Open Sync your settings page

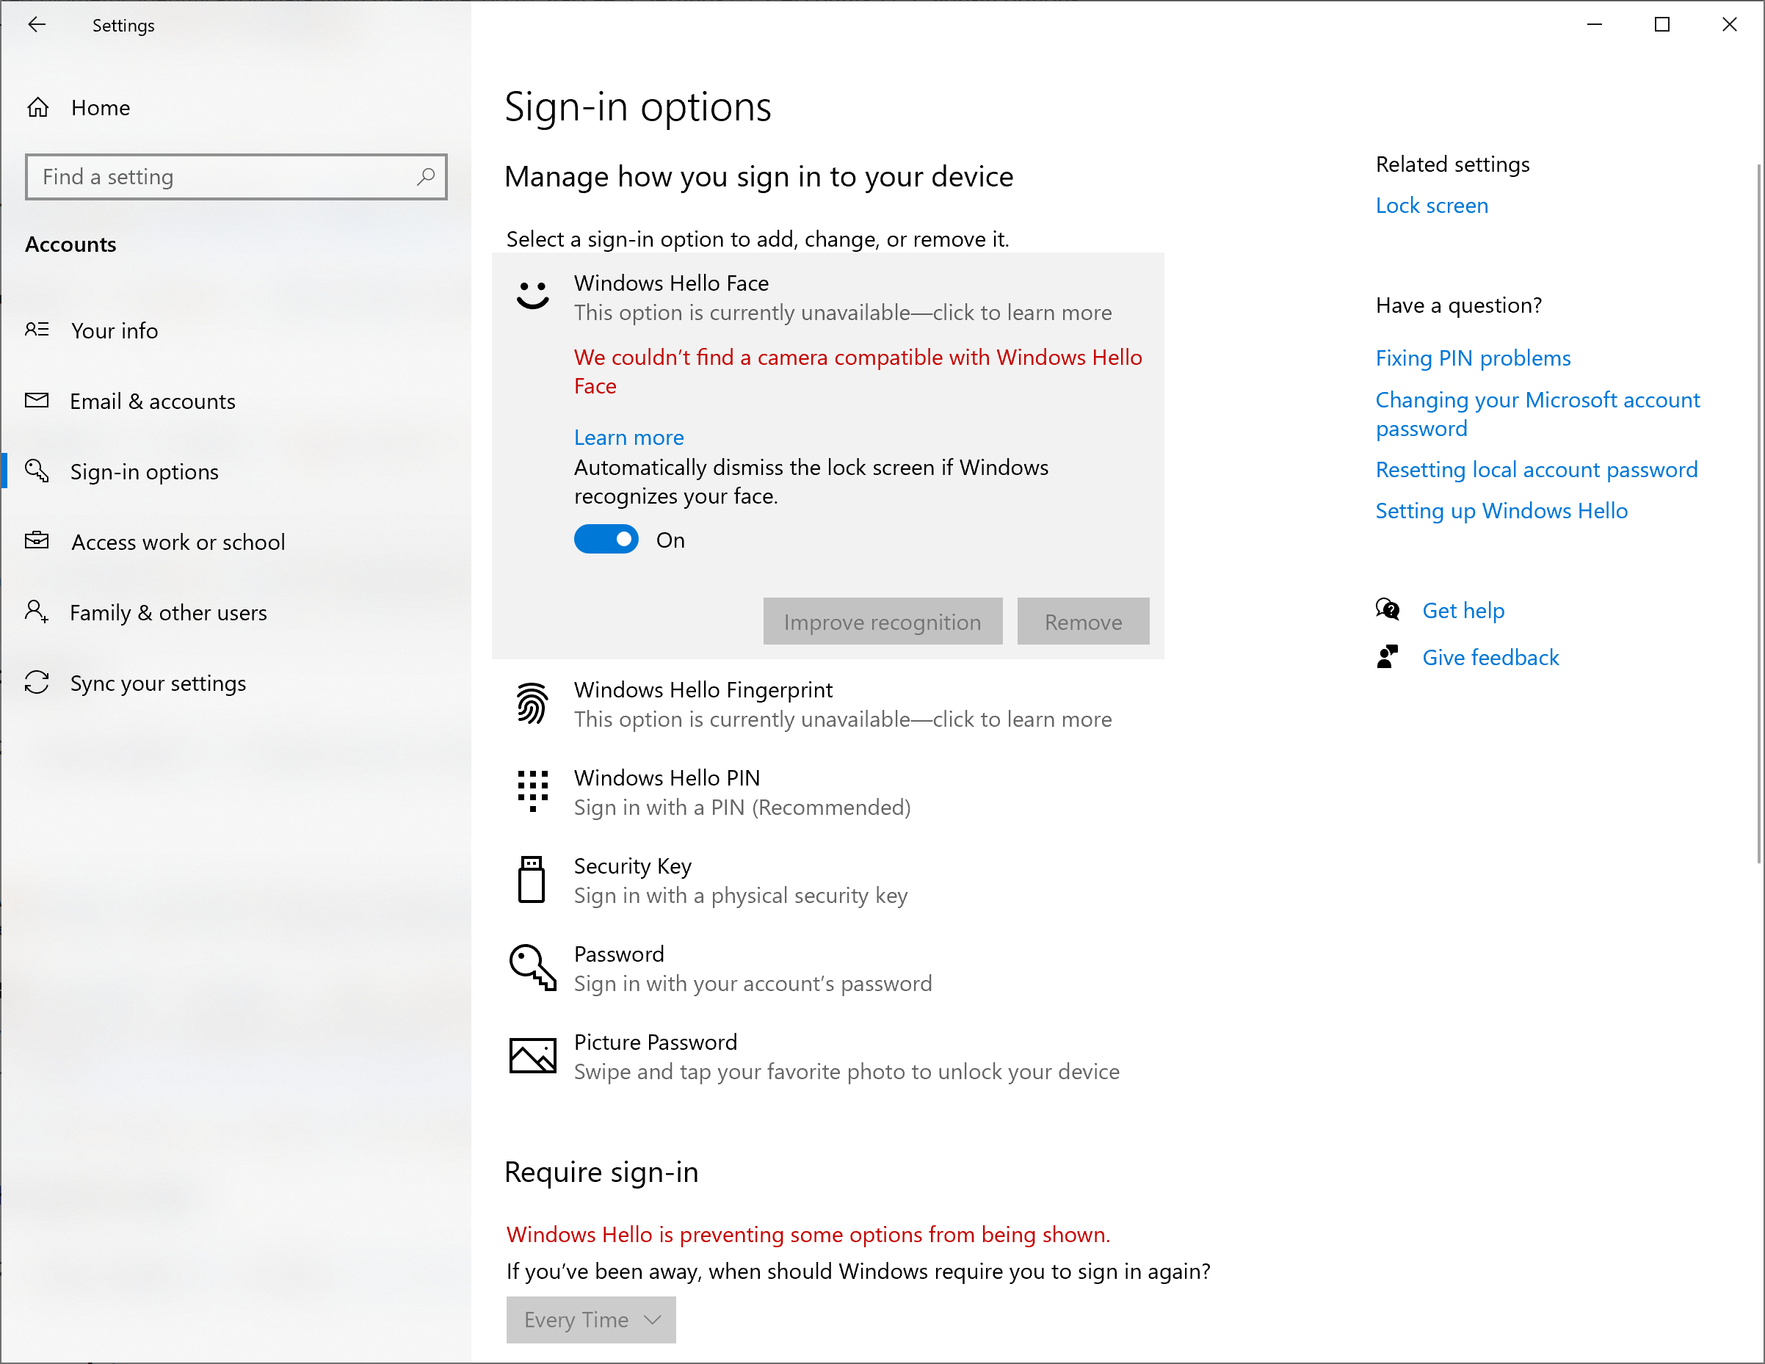[158, 683]
